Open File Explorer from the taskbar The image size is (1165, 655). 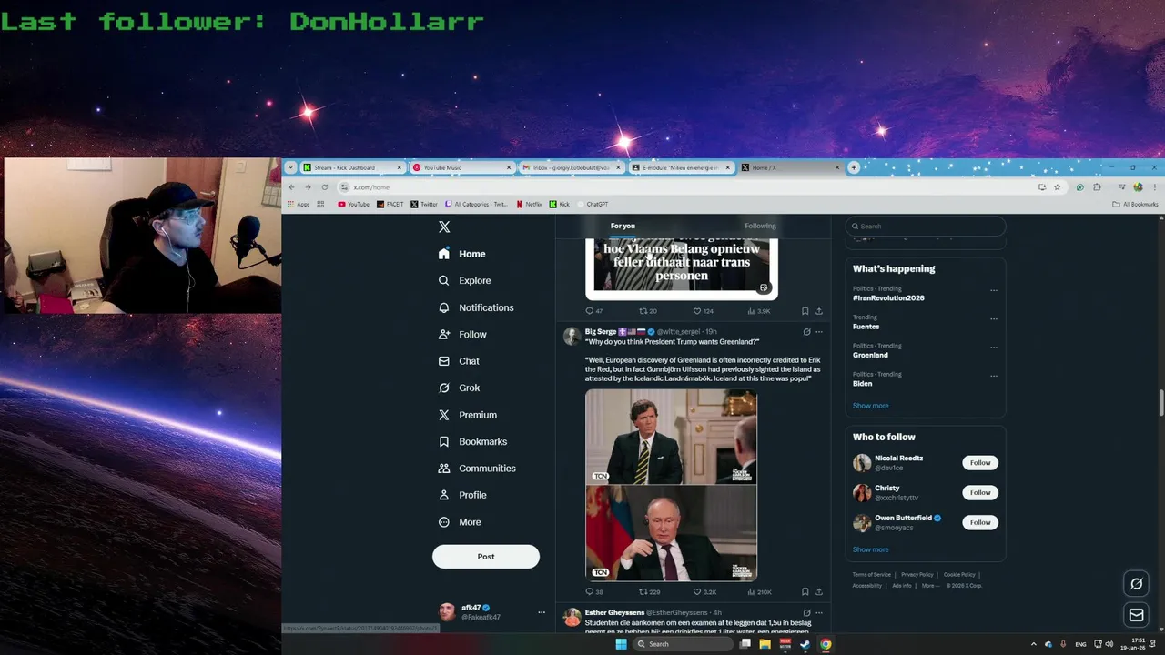coord(765,644)
